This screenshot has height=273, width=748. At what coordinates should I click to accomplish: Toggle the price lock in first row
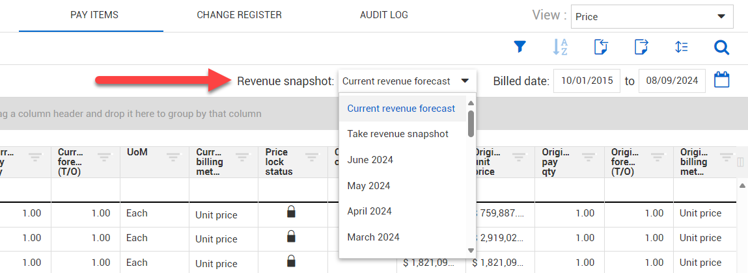coord(292,212)
